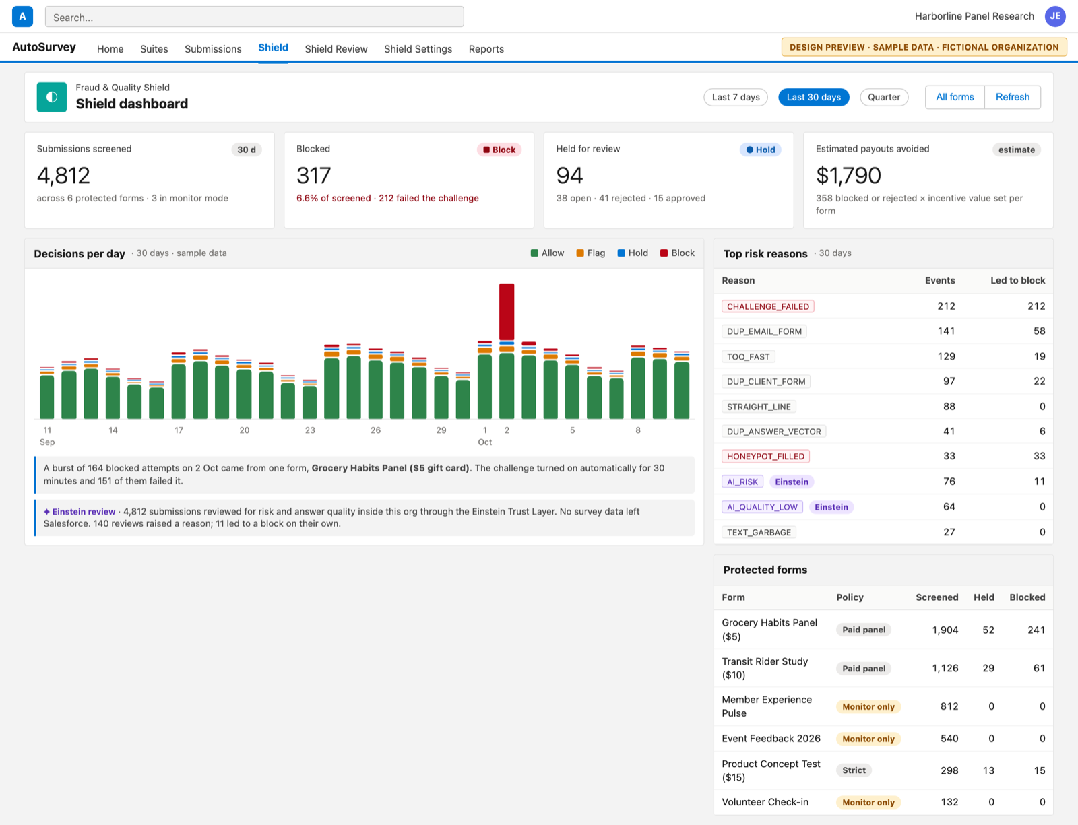1078x825 pixels.
Task: Click the blue Hold legend swatch
Action: coord(621,253)
